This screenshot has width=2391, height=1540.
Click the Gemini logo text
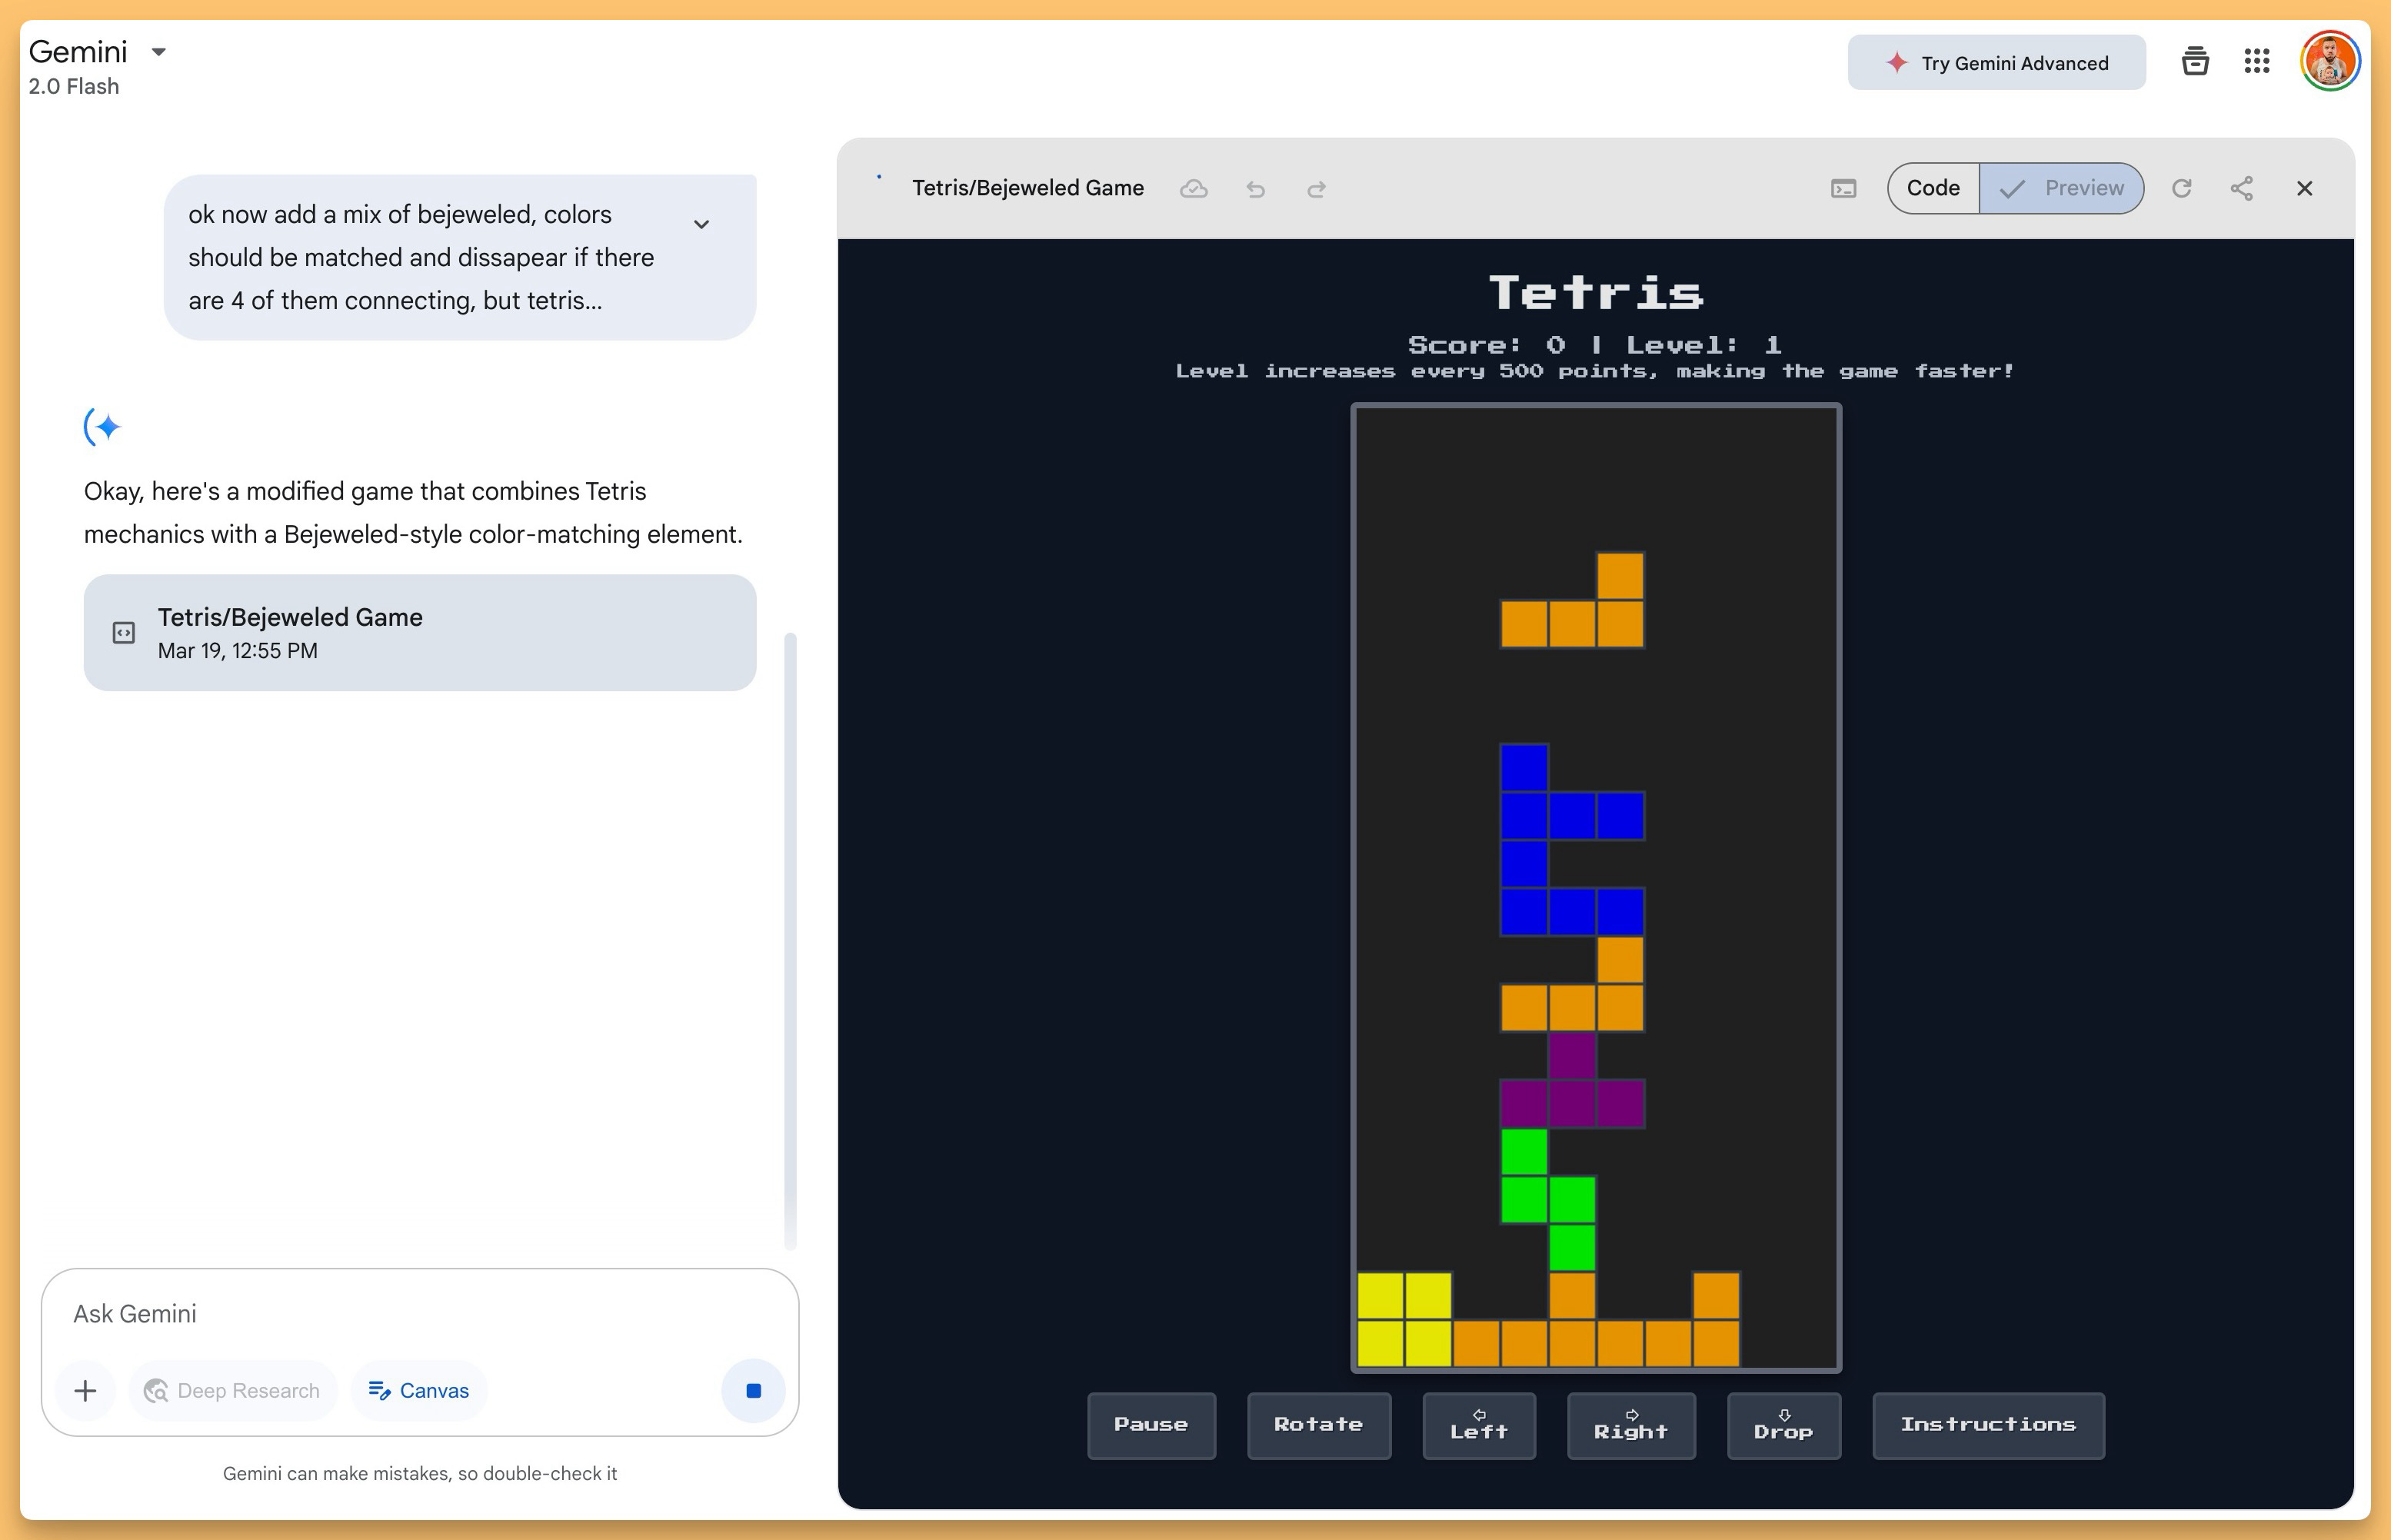(x=78, y=52)
